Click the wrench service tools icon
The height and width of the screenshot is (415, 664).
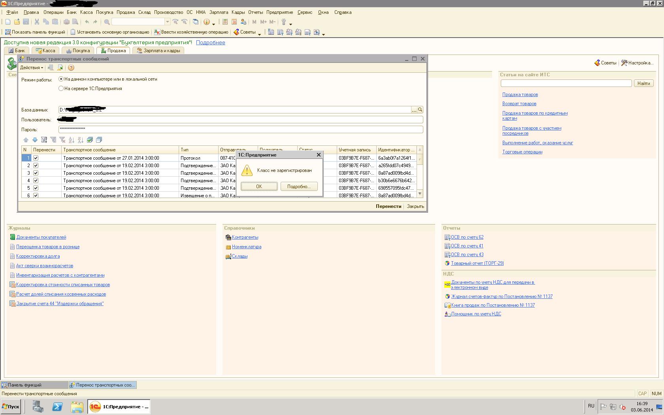click(x=284, y=22)
